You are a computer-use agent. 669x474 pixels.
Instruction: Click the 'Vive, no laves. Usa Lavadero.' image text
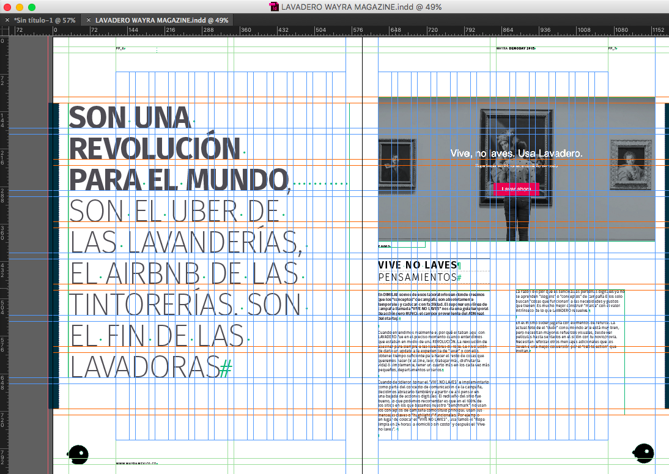coord(516,153)
